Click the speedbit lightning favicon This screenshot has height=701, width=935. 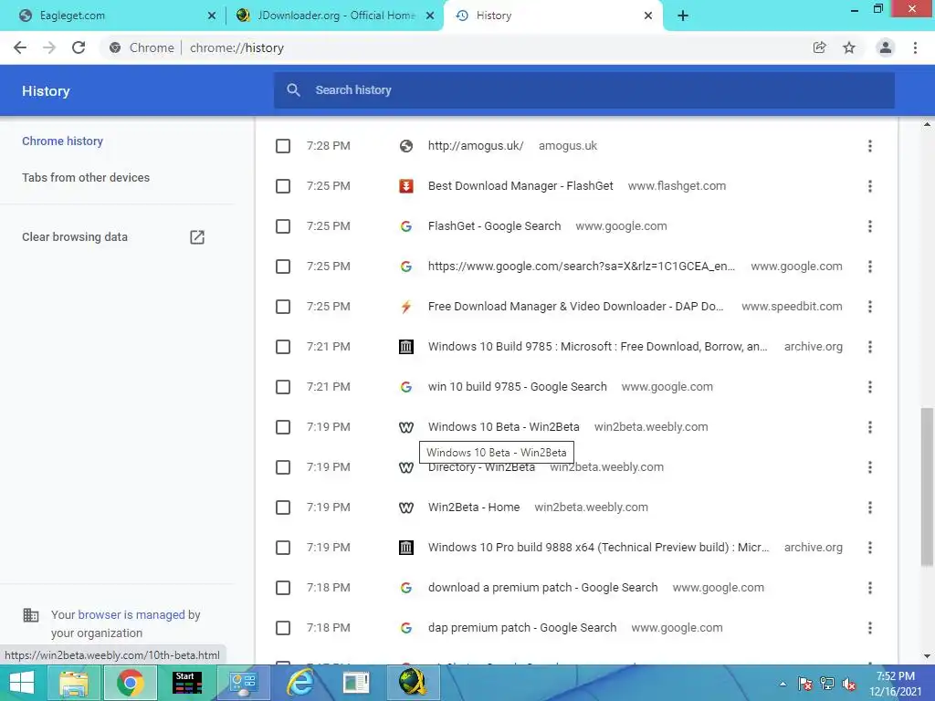[x=406, y=307]
